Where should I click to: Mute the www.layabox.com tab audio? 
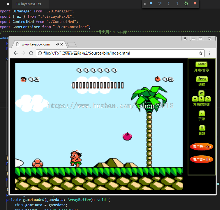point(57,44)
